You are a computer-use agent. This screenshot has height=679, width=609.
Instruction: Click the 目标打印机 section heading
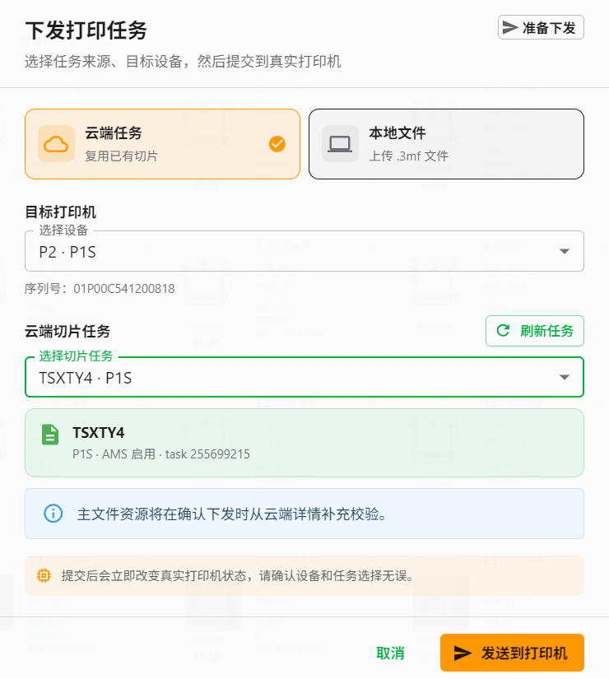pyautogui.click(x=61, y=212)
